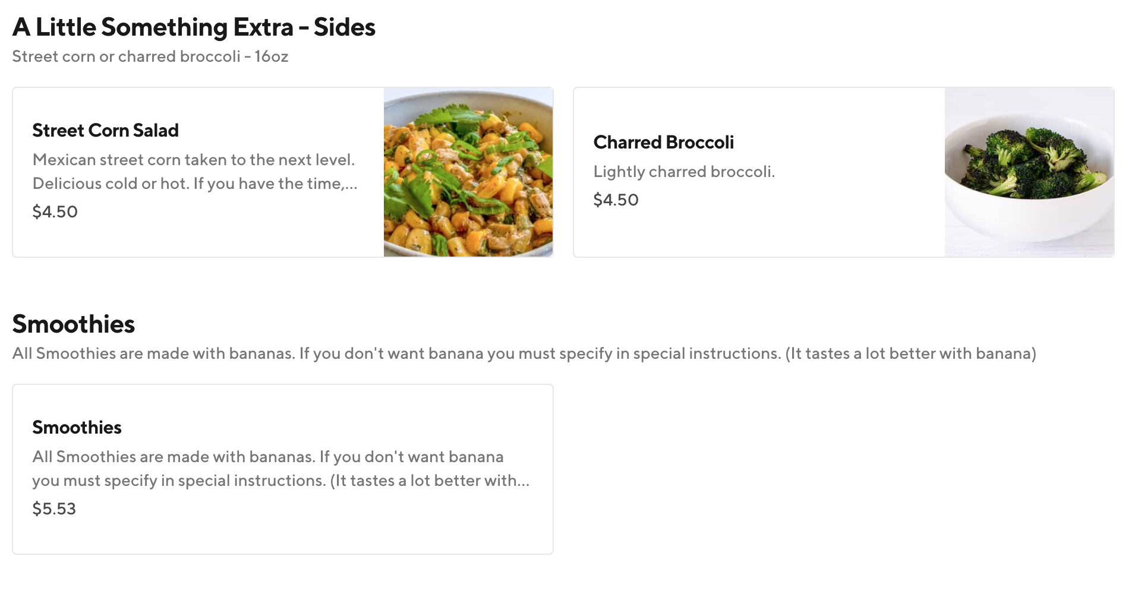Viewport: 1135px width, 594px height.
Task: Click the 'Mexican street corn taken' description text
Action: (193, 160)
